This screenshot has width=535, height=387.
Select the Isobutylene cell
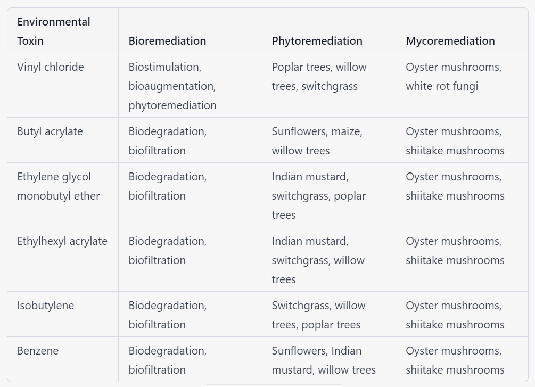coord(63,314)
